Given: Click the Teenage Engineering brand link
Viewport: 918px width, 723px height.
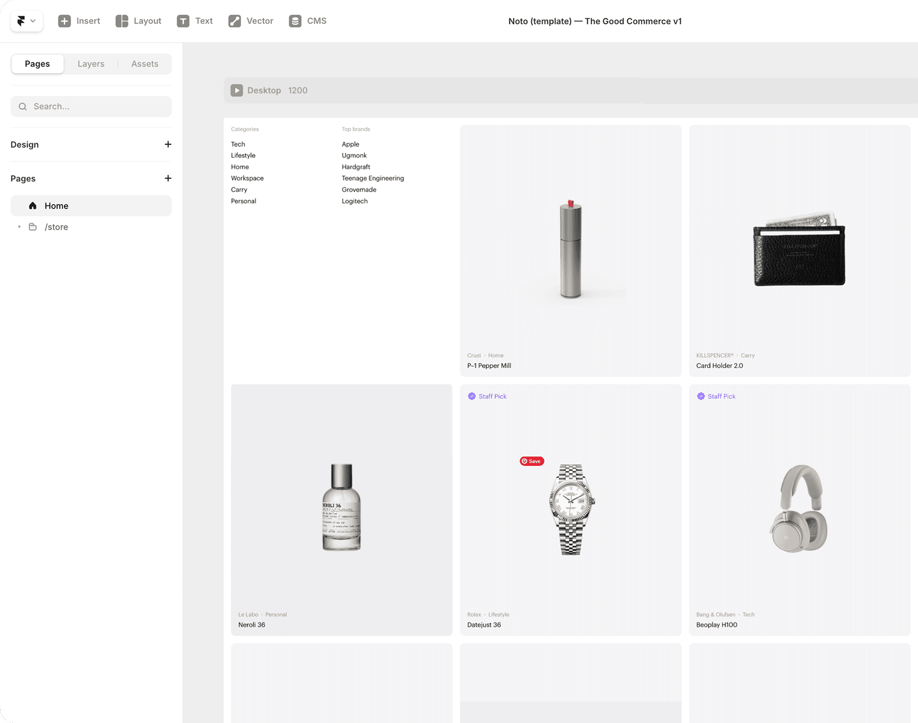Looking at the screenshot, I should (x=372, y=178).
